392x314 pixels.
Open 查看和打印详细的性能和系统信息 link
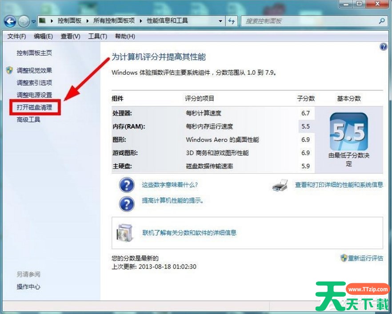click(x=339, y=185)
